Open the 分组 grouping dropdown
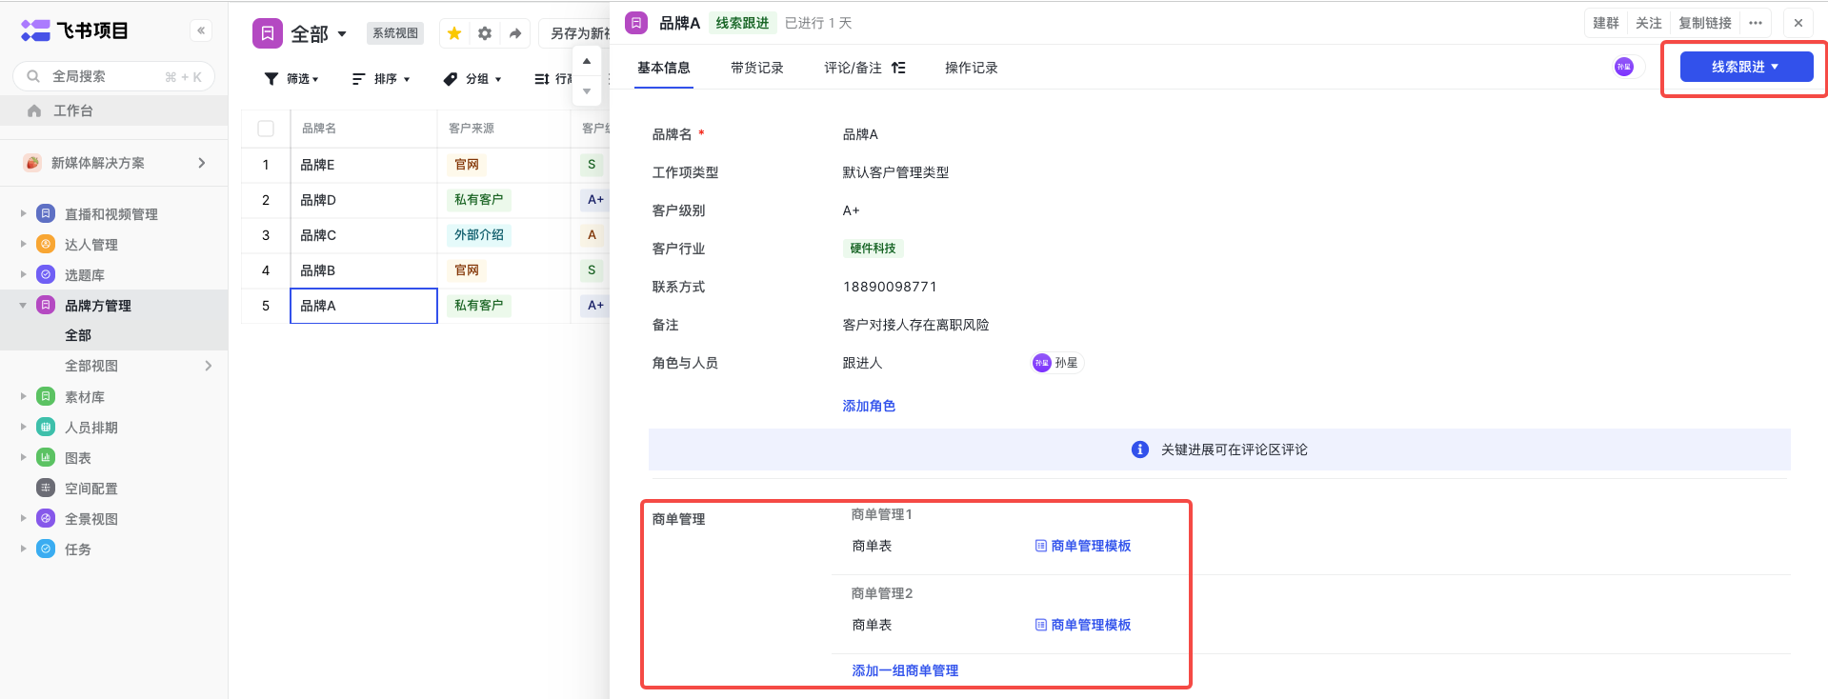 pyautogui.click(x=472, y=79)
